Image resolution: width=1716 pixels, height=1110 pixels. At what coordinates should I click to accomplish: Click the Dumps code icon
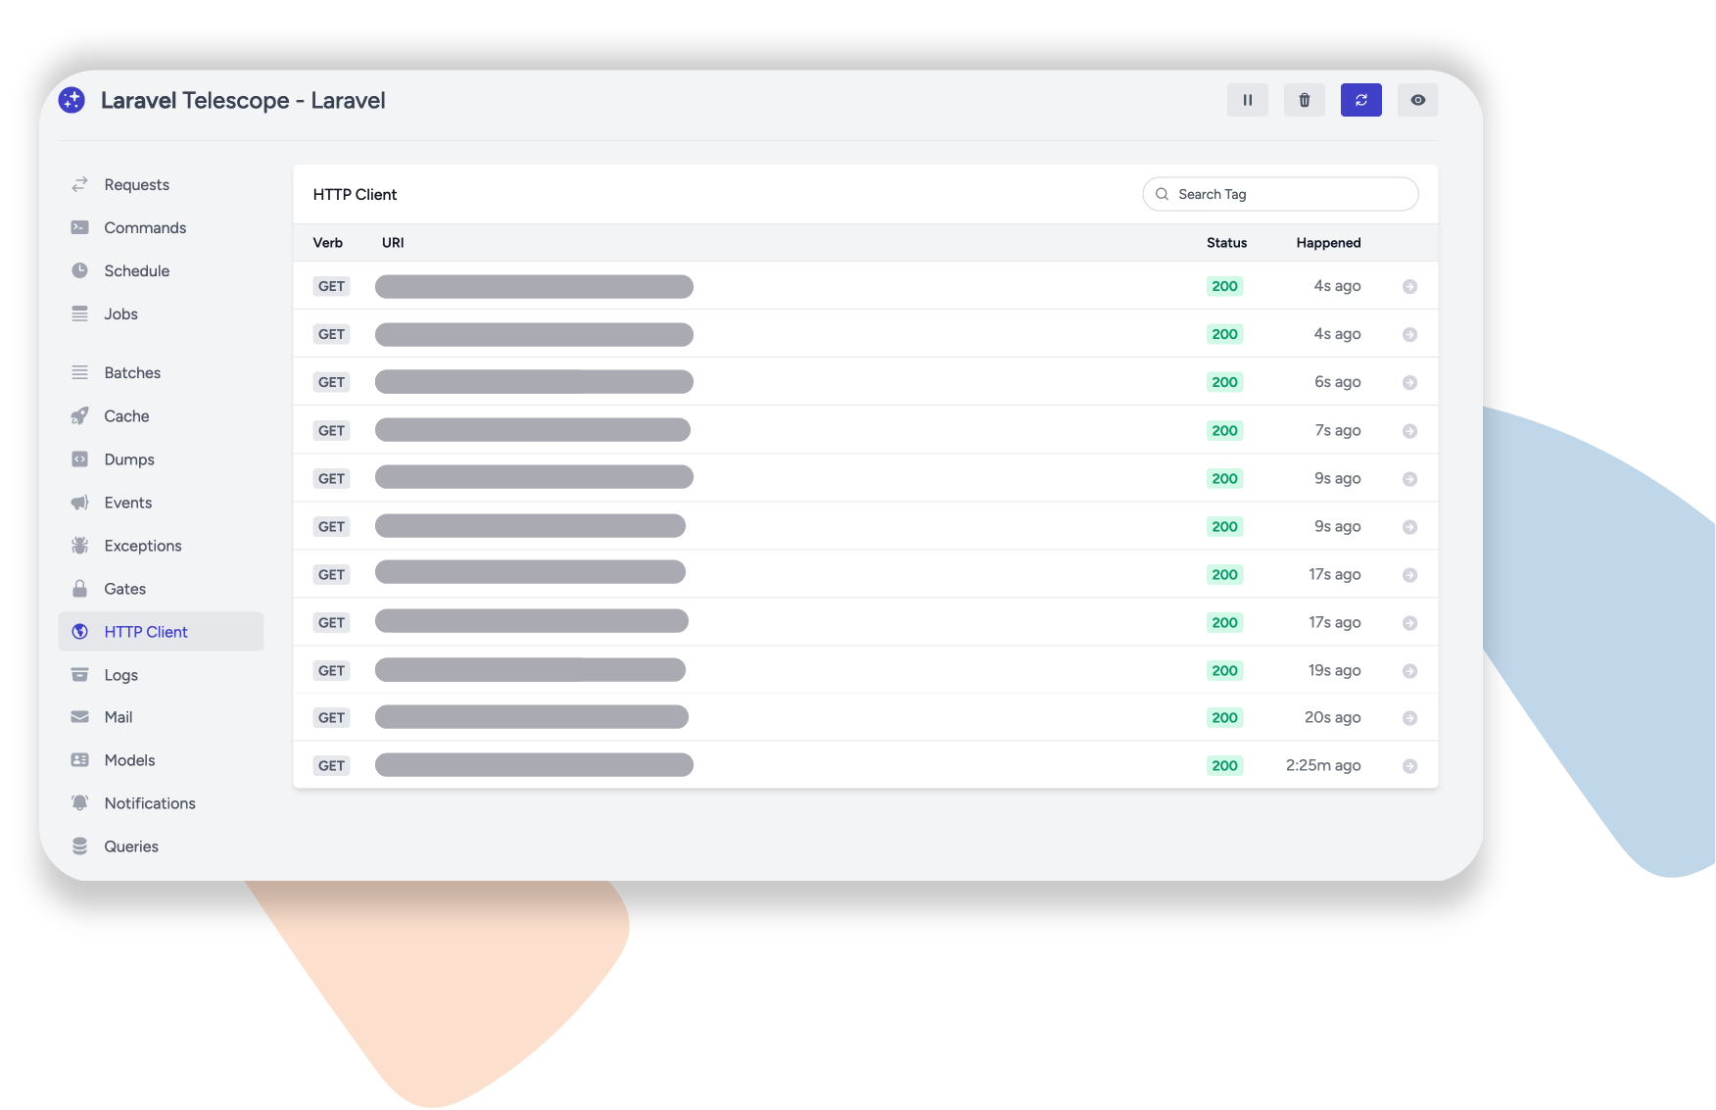point(80,458)
